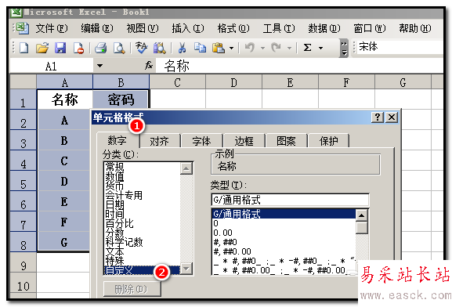The image size is (452, 307).
Task: Open the 宋体 font name box
Action: [x=400, y=47]
